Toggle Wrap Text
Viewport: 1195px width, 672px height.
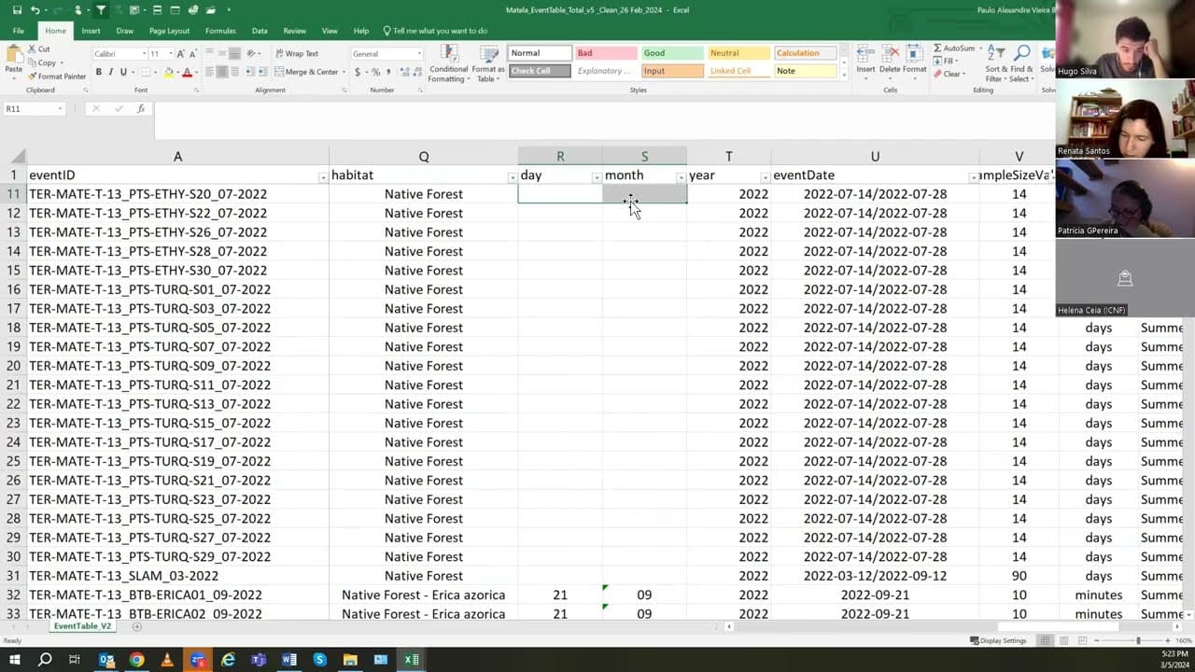pyautogui.click(x=296, y=54)
